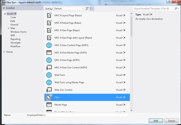Select the Windows Forms category
The height and width of the screenshot is (125, 181).
[x=18, y=32]
